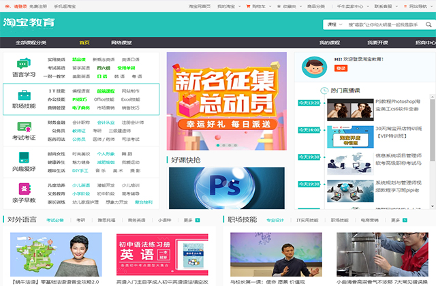This screenshot has width=436, height=286.
Task: Expand the 我的淘宝 dropdown
Action: 240,6
